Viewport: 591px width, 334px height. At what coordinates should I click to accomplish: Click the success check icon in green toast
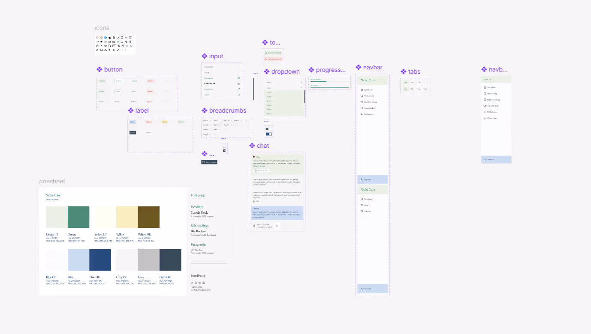pyautogui.click(x=266, y=53)
